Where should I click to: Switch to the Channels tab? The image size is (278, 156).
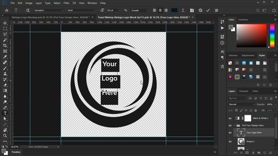[243, 91]
